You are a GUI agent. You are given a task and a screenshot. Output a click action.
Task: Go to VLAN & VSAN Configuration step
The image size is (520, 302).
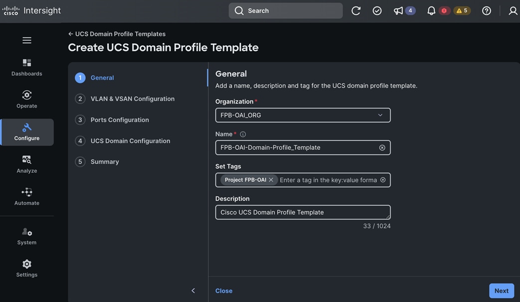[125, 99]
